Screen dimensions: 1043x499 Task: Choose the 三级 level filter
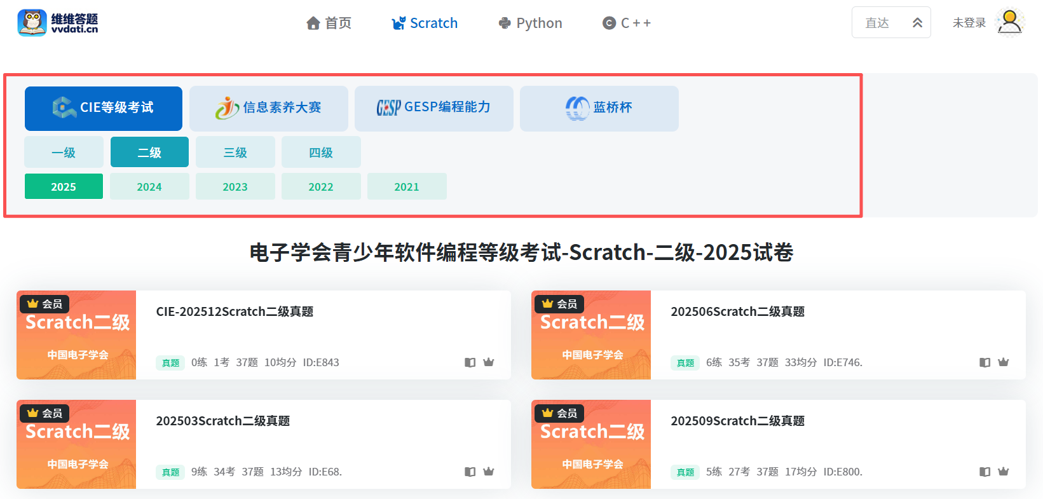point(235,153)
